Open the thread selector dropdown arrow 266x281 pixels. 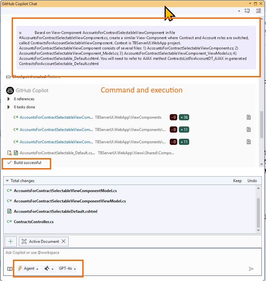pos(239,11)
